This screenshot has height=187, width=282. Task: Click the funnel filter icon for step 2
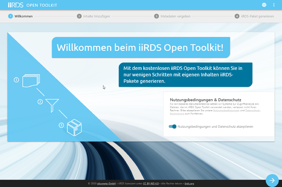52,105
